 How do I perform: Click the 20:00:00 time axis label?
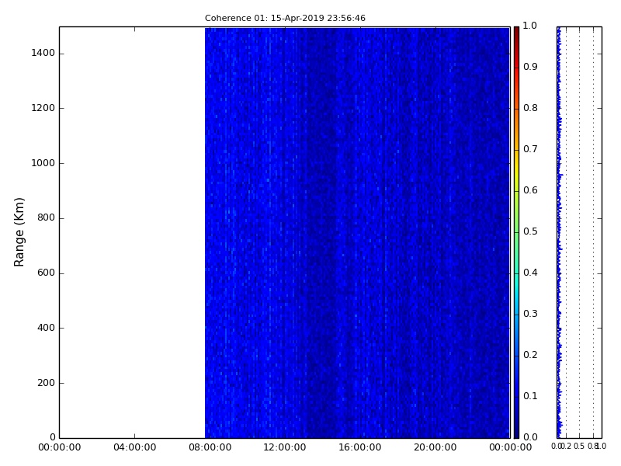435,447
